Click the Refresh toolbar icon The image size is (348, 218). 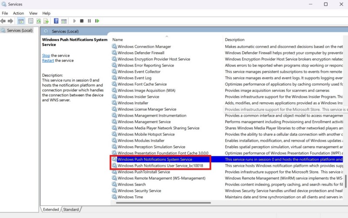tap(39, 21)
